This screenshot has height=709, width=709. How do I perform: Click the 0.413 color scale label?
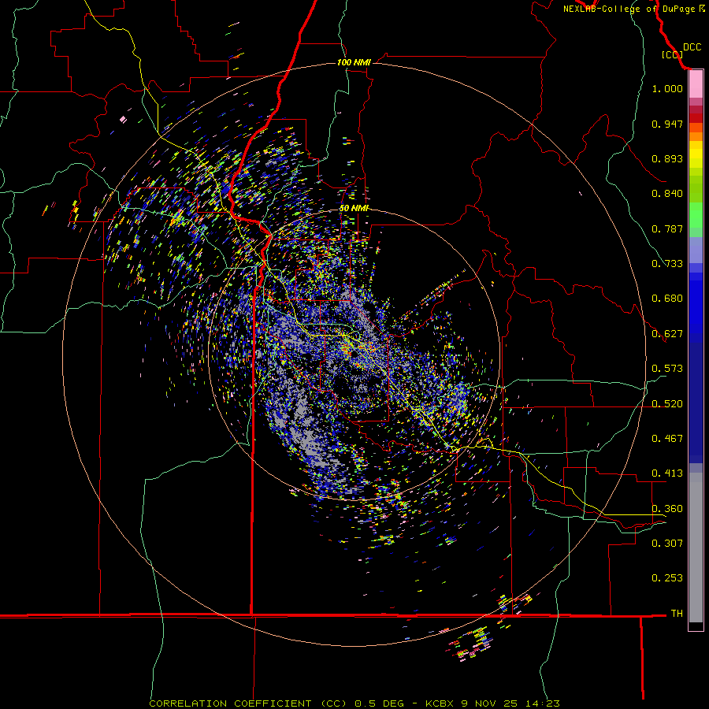point(667,473)
